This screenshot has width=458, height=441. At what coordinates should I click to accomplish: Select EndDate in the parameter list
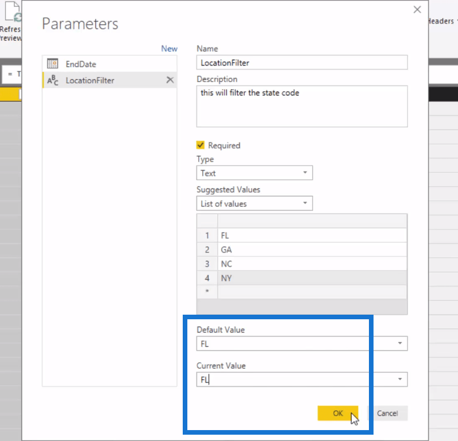click(x=110, y=64)
